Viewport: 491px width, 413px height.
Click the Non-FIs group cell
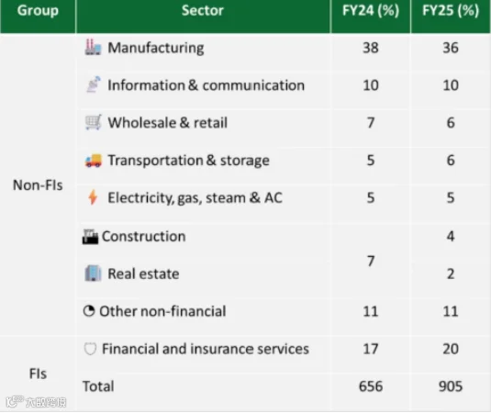point(38,185)
